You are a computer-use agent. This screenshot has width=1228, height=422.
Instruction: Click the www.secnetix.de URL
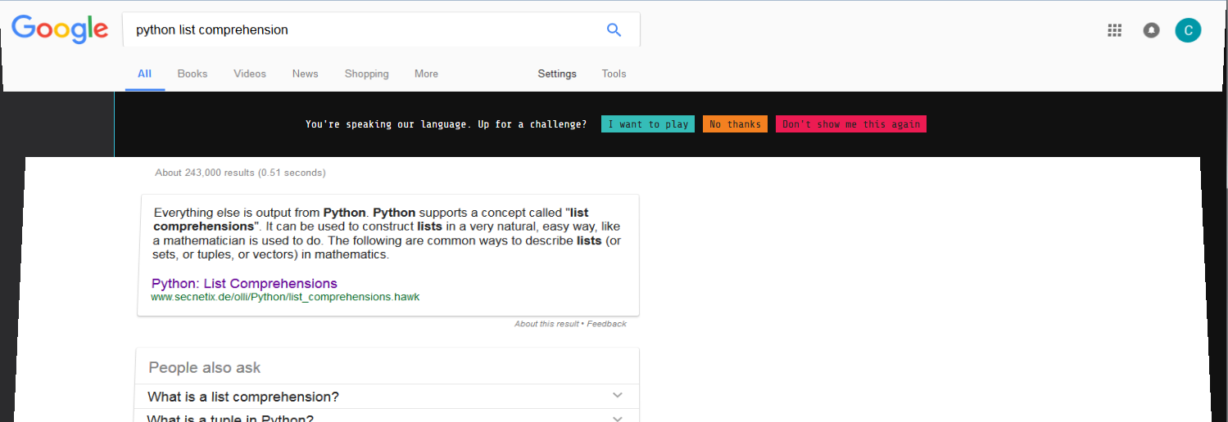[x=285, y=297]
